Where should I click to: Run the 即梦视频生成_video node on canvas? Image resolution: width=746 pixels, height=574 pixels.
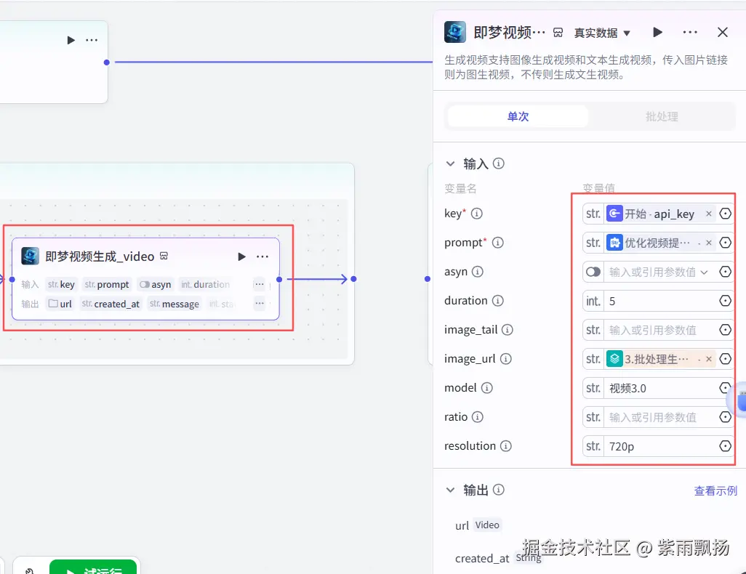241,256
